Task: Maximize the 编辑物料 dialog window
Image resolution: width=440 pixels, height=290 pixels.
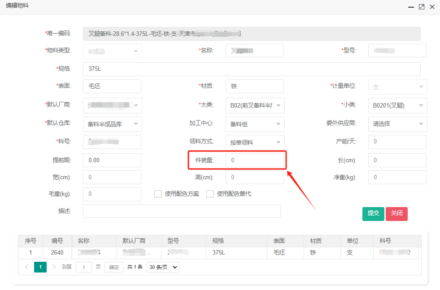Action: [422, 7]
